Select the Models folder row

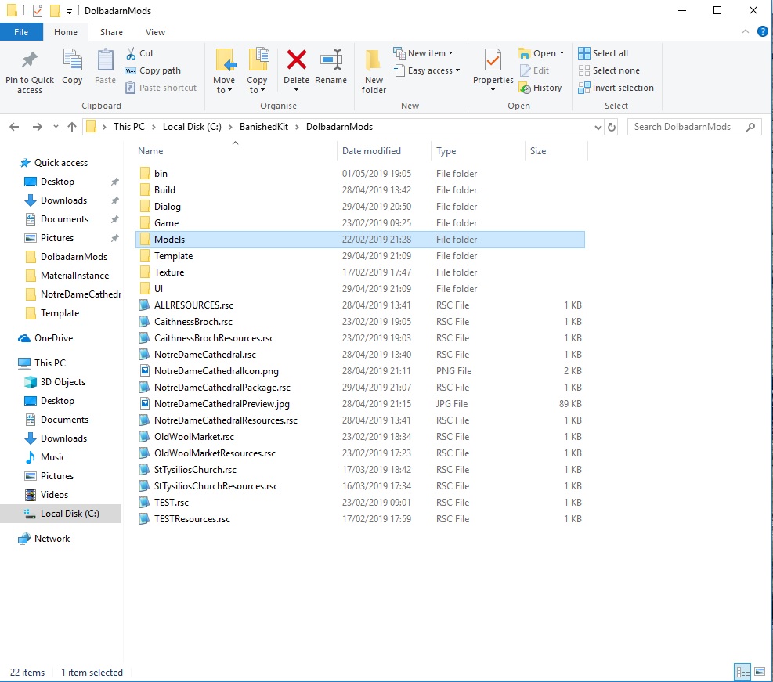[x=360, y=240]
